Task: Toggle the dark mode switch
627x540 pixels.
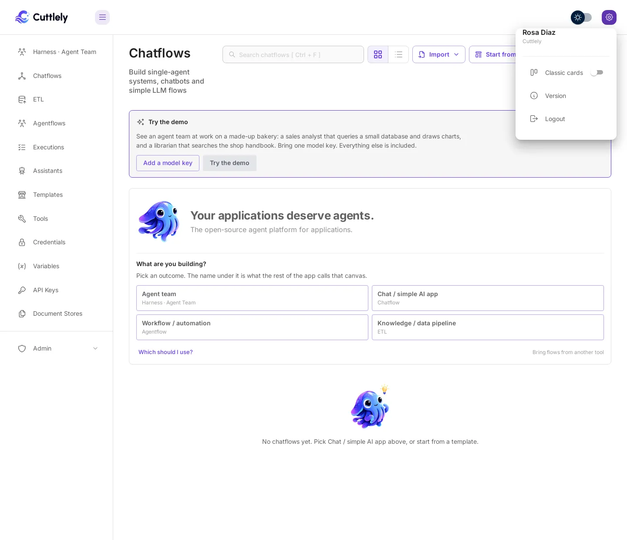Action: coord(581,17)
